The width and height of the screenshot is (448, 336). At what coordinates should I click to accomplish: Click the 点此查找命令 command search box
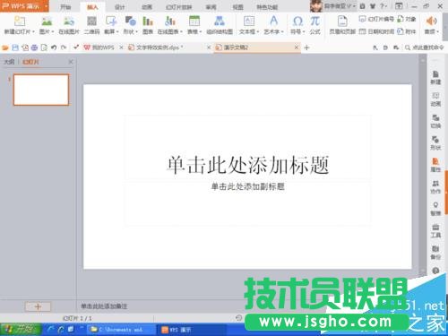pyautogui.click(x=424, y=47)
